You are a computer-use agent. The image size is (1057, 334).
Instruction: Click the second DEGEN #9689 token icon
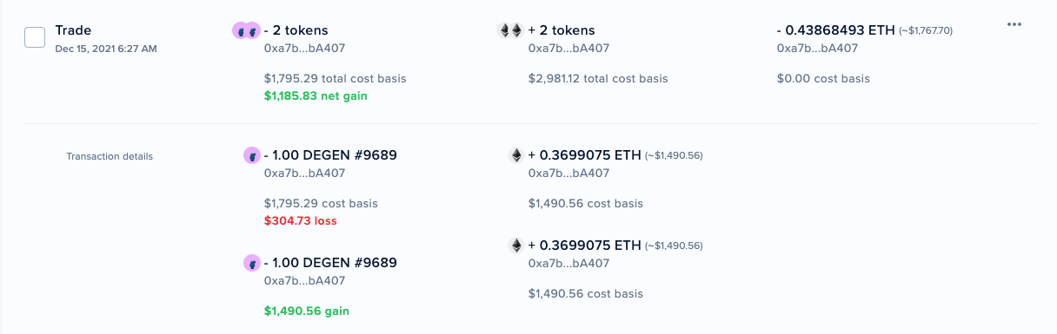251,263
